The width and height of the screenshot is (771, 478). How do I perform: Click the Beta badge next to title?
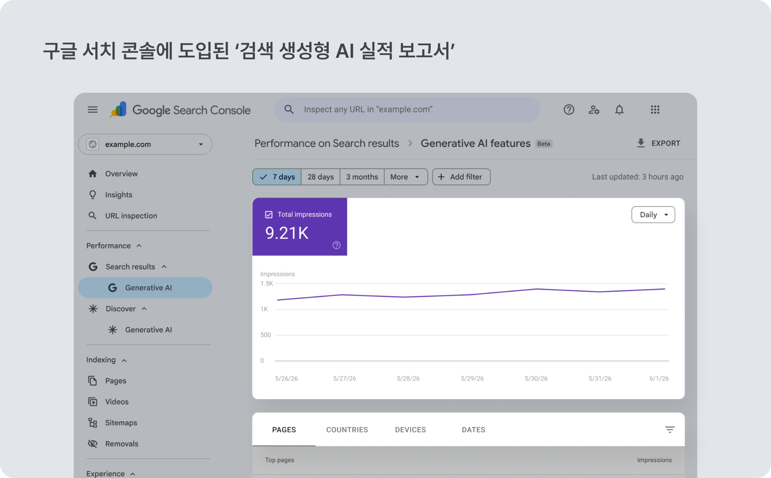(544, 144)
